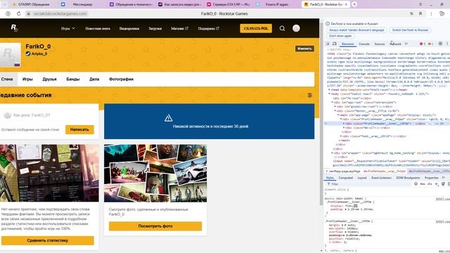
Task: Click the red error count badge
Action: pyautogui.click(x=423, y=44)
